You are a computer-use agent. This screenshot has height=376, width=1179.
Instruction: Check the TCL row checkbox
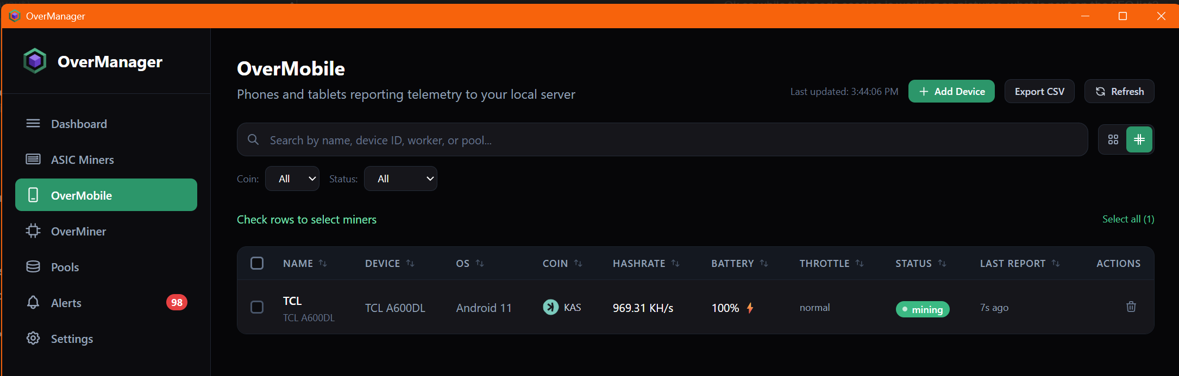click(x=257, y=307)
